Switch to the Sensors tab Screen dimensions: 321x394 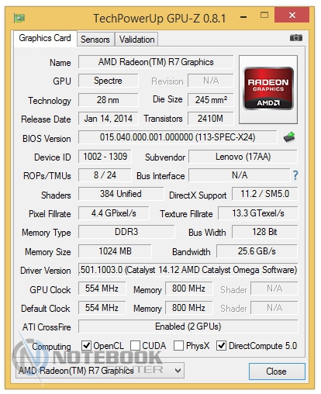[95, 40]
